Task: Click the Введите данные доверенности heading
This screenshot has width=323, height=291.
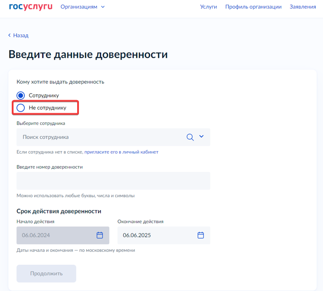Action: [88, 55]
